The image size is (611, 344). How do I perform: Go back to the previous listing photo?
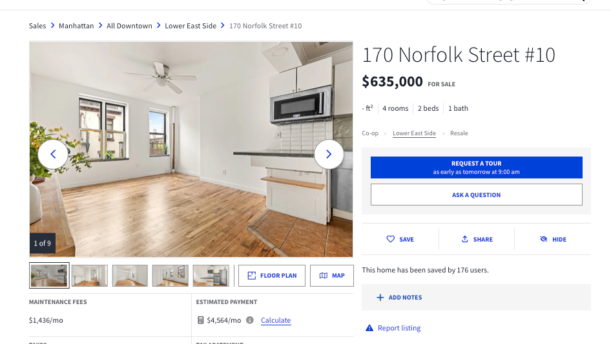tap(52, 155)
